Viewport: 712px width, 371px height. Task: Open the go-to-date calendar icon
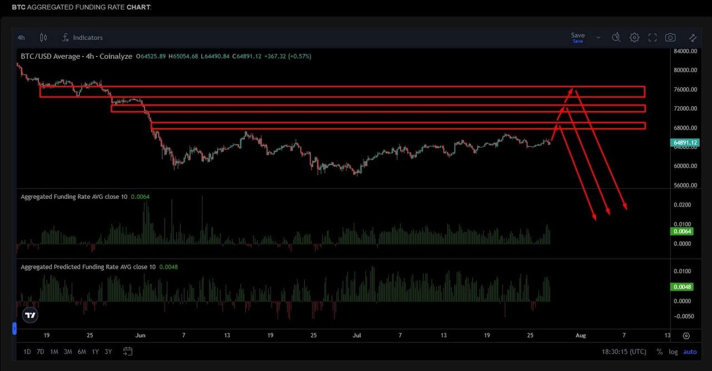coord(127,352)
